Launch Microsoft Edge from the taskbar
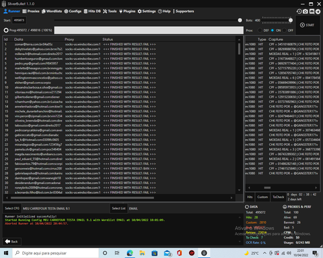 point(130,253)
